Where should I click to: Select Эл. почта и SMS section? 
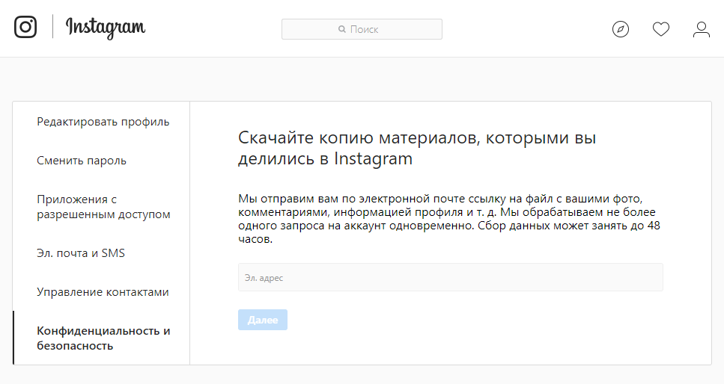point(81,253)
